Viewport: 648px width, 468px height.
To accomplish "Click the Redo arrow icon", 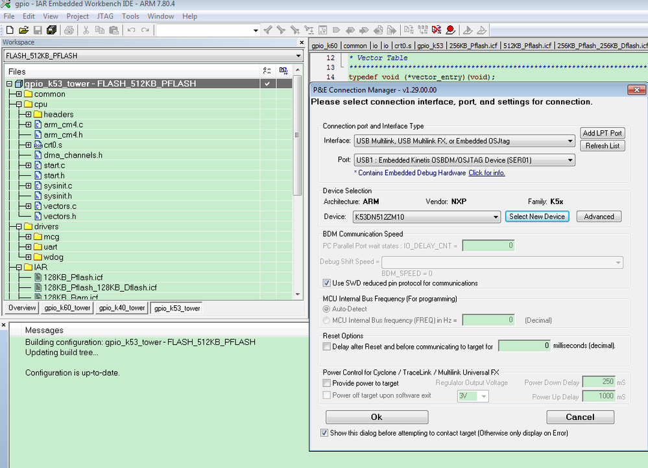I will point(145,30).
